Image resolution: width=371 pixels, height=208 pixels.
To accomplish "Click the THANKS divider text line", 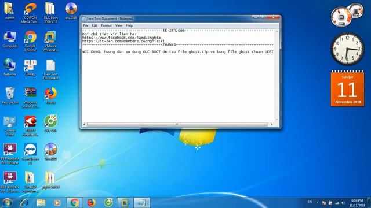I will tap(178, 44).
